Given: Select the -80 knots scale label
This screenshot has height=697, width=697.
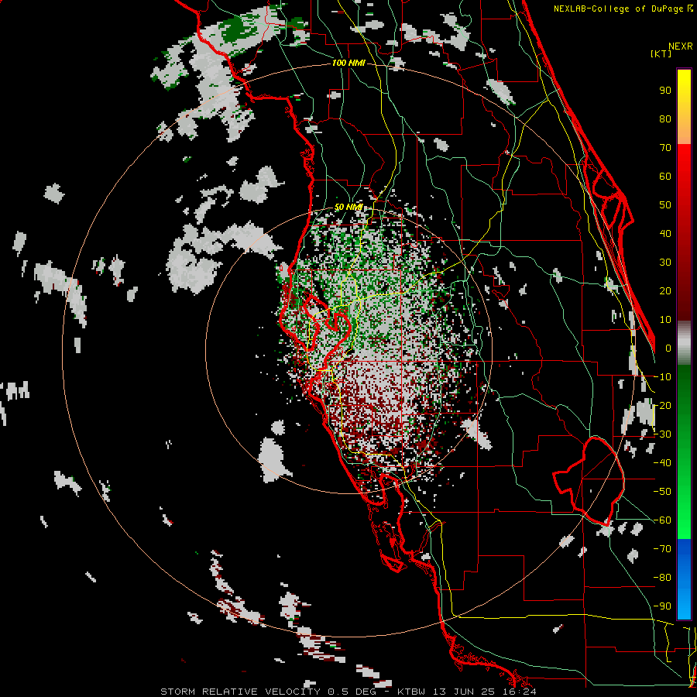Looking at the screenshot, I should coord(662,578).
